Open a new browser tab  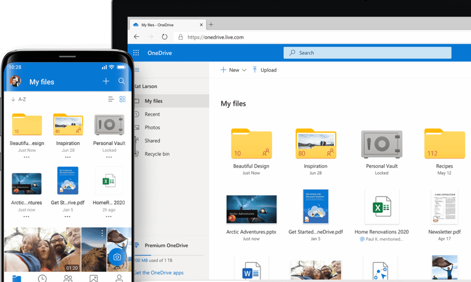coord(211,24)
